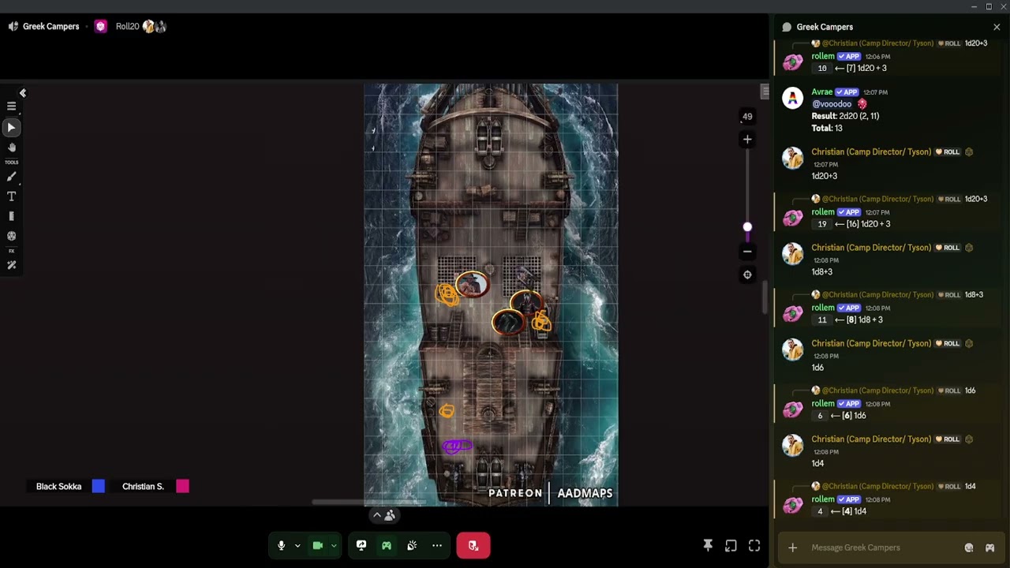Click Christian username at 12:07 PM message
Image resolution: width=1010 pixels, height=568 pixels.
click(871, 152)
